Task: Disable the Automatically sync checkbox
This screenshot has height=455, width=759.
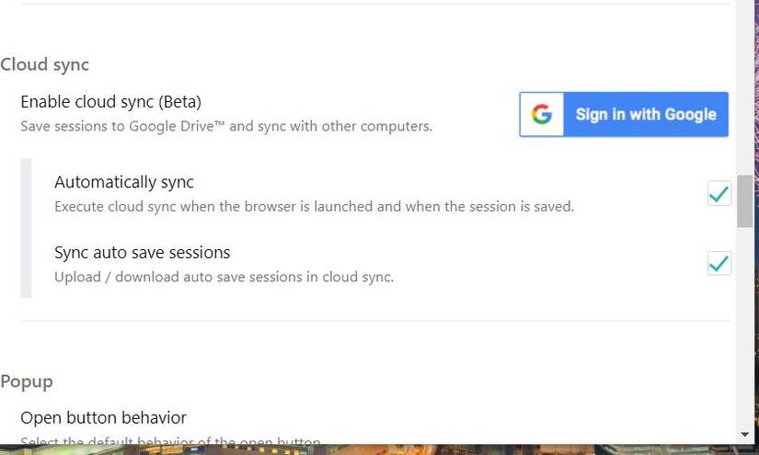Action: point(719,193)
